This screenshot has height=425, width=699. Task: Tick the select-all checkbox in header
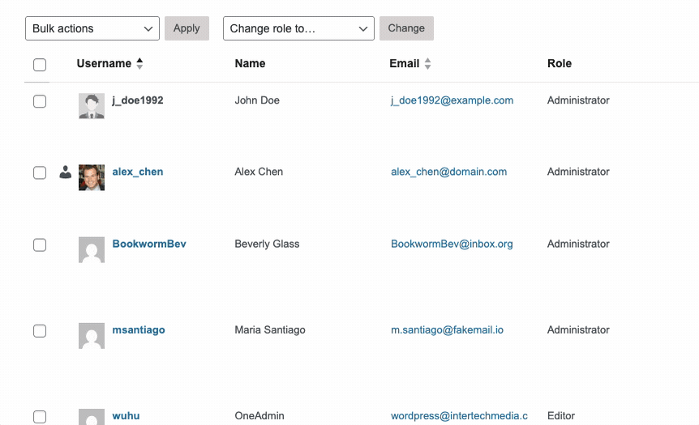[x=40, y=65]
